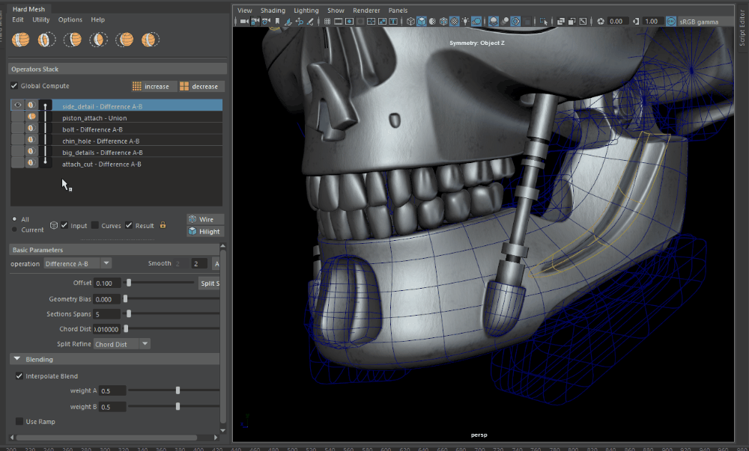Uncheck the Result checkbox

tap(129, 225)
